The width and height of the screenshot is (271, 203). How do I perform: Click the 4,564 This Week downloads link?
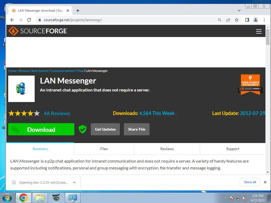tap(157, 113)
